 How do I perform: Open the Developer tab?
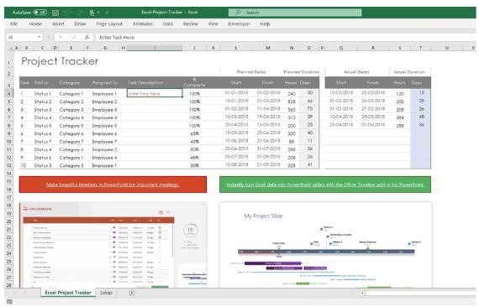239,23
